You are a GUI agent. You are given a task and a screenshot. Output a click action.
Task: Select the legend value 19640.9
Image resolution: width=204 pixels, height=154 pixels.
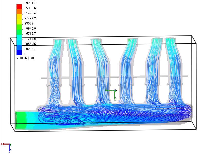(x=30, y=29)
